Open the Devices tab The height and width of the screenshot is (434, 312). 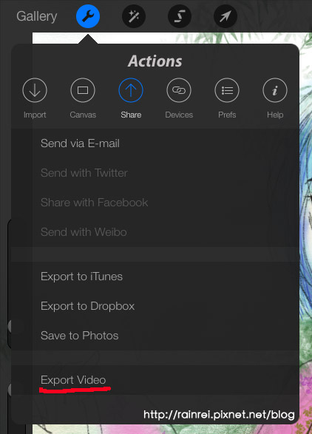(179, 98)
